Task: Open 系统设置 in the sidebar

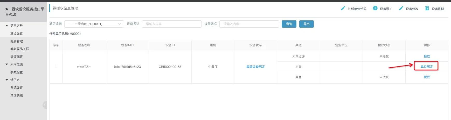Action: point(17,88)
